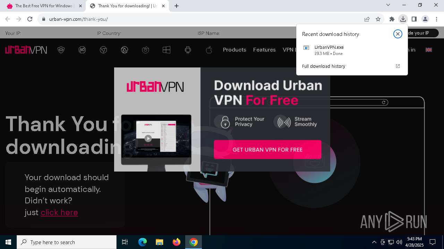Expand the tab search dropdown arrow
The image size is (444, 249).
(388, 5)
